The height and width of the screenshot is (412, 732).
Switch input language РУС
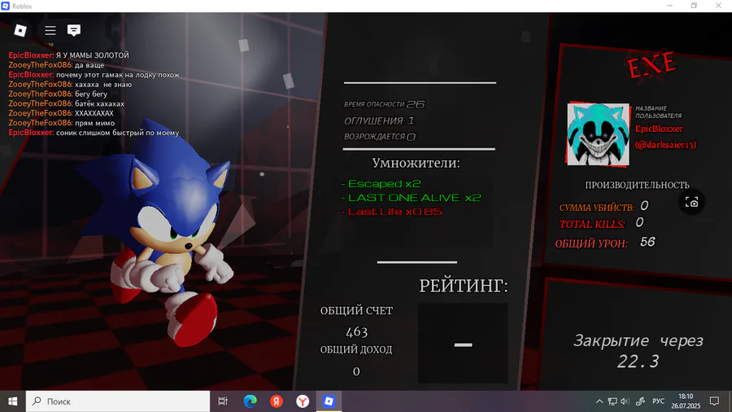(658, 401)
